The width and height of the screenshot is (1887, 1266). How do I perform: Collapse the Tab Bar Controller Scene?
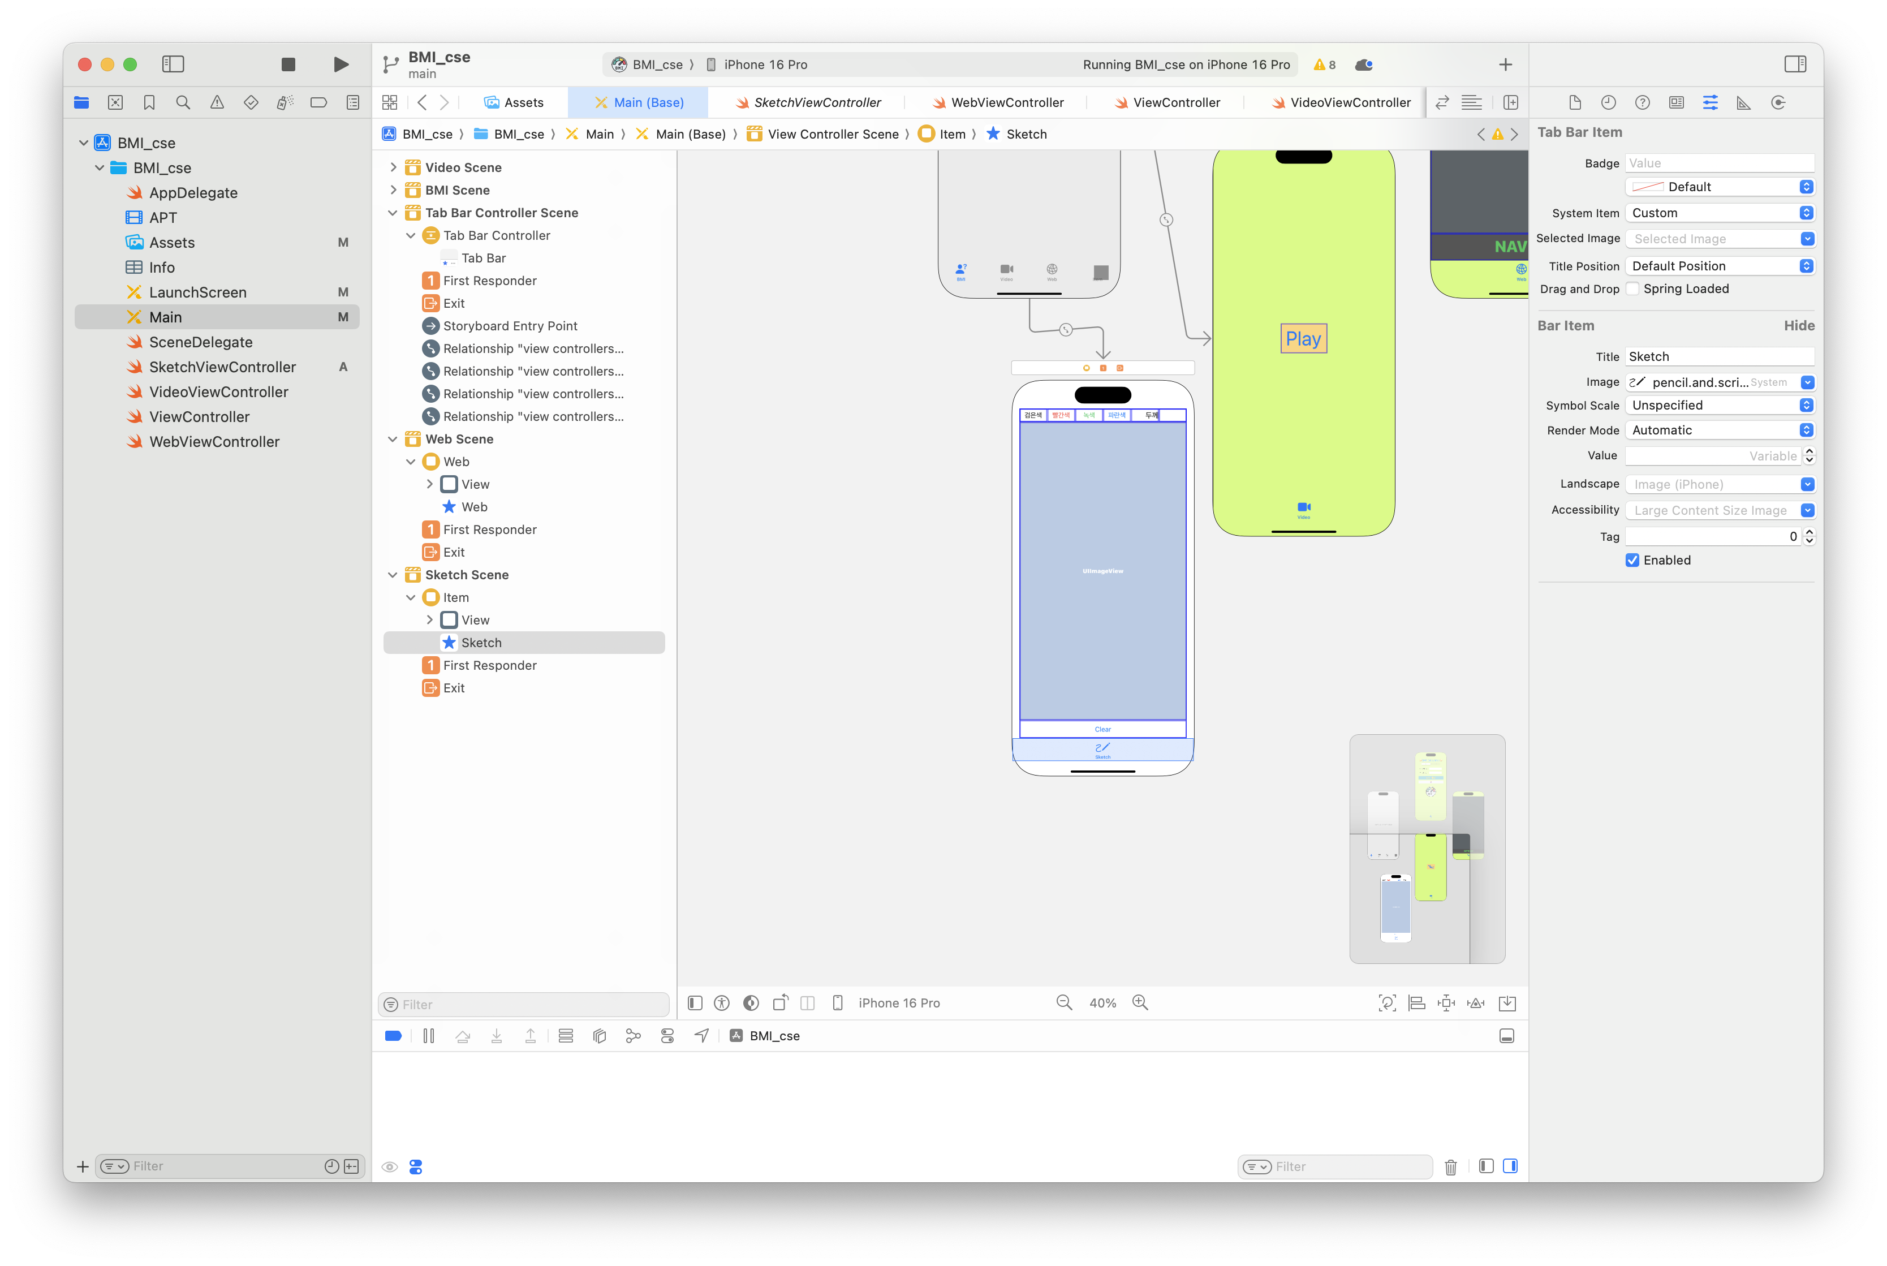393,213
